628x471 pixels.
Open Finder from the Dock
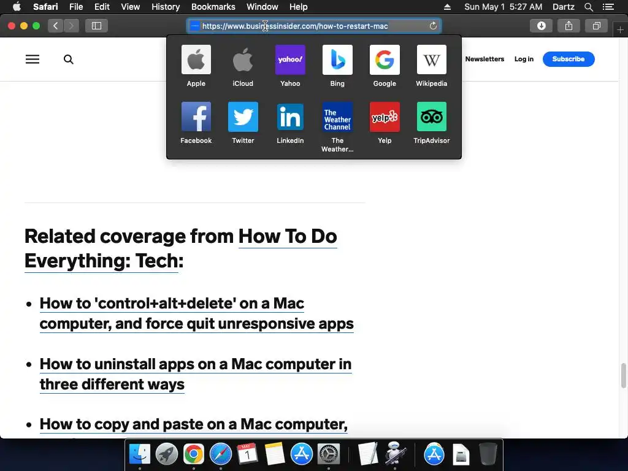pyautogui.click(x=139, y=454)
